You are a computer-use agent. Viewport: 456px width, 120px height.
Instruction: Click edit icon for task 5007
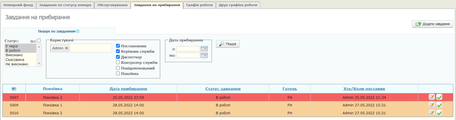coord(432,97)
